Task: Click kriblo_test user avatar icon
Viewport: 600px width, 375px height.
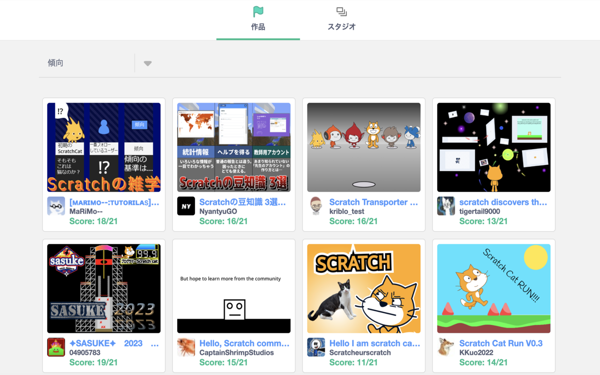Action: [x=316, y=206]
